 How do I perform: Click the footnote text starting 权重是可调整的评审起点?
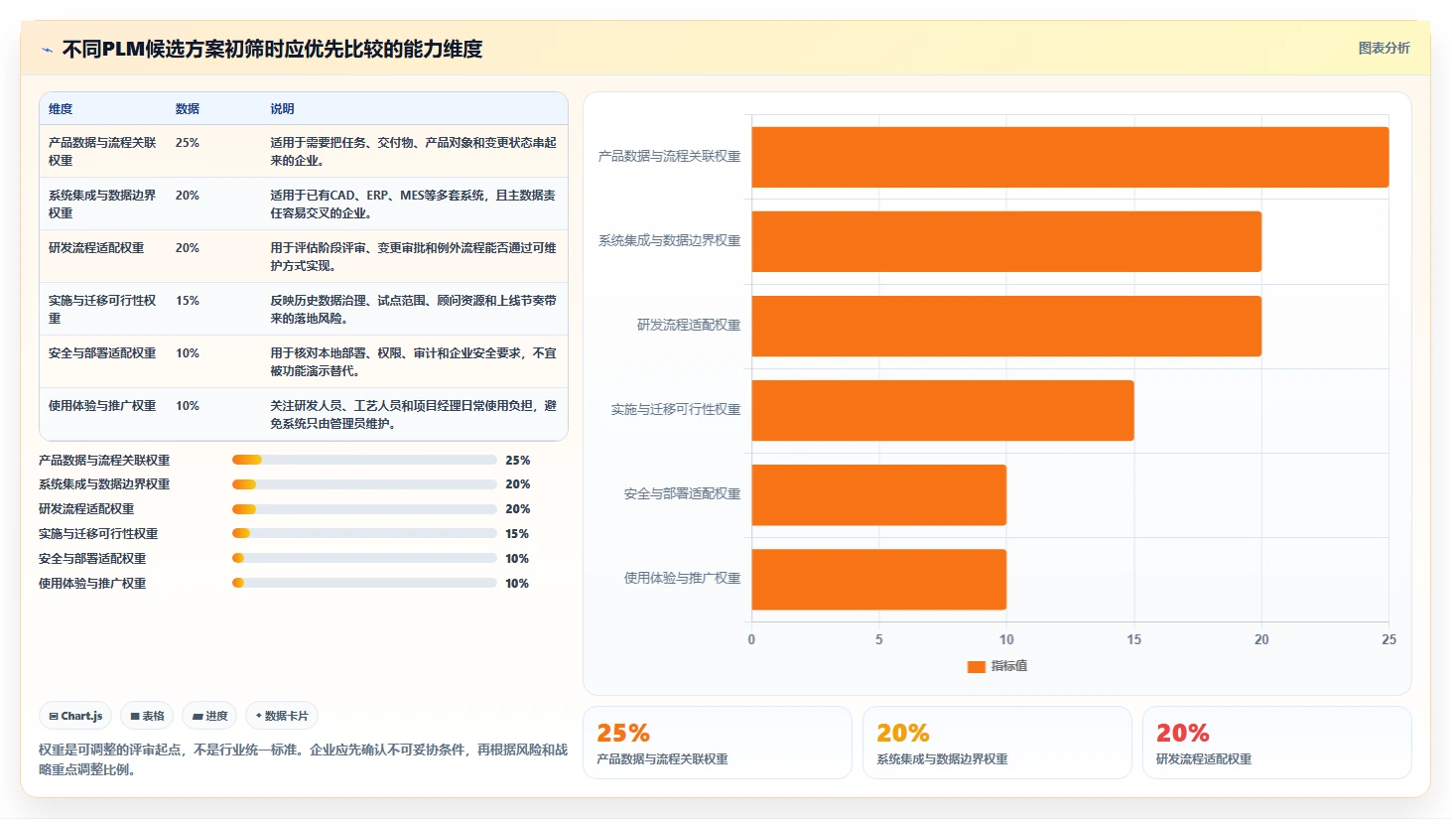point(304,759)
